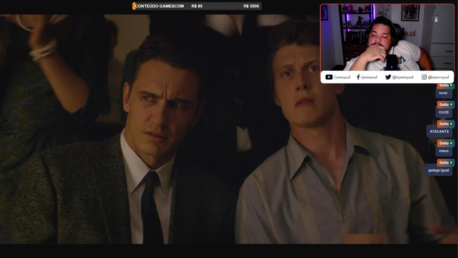Click the 'CONTEÚDO GAMESCOM' goal title
The width and height of the screenshot is (458, 258).
point(159,6)
